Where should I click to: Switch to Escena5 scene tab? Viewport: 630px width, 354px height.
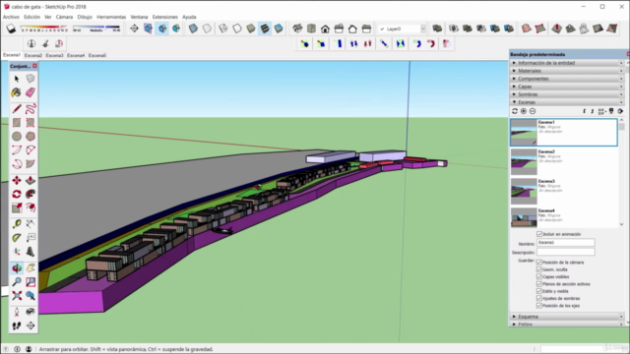(x=97, y=55)
